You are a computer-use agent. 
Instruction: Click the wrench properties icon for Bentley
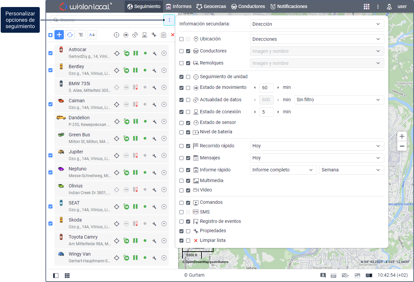point(154,70)
